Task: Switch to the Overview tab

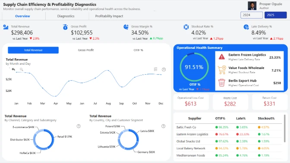Action: [22, 16]
